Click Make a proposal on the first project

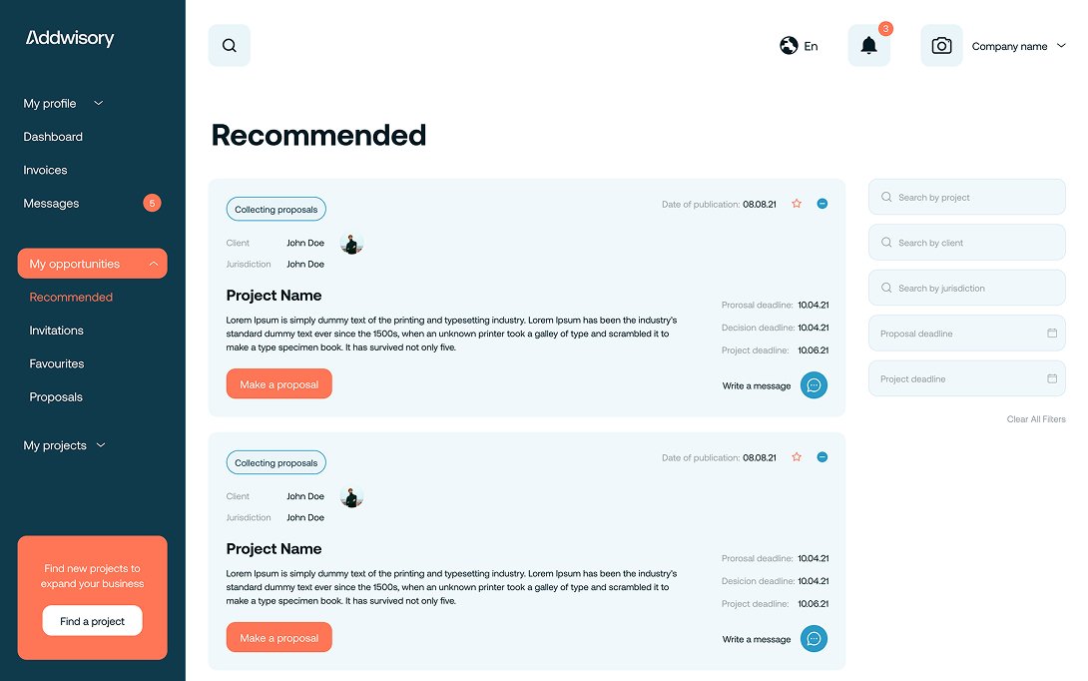click(279, 384)
